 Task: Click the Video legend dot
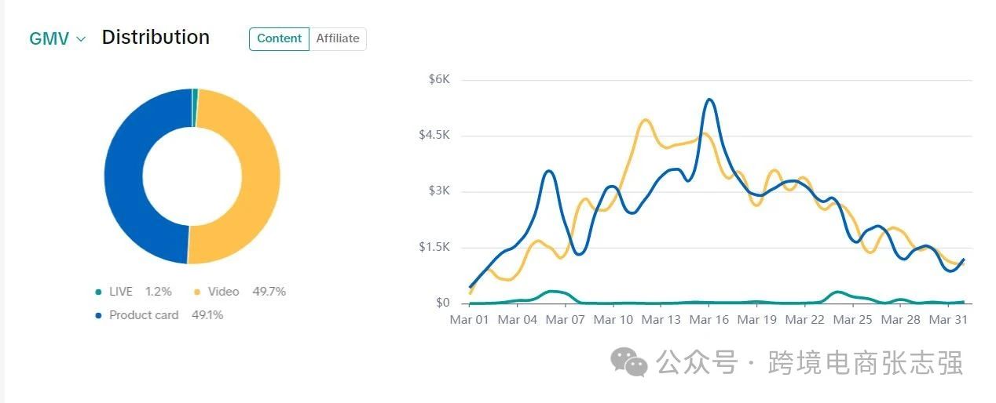pos(197,292)
